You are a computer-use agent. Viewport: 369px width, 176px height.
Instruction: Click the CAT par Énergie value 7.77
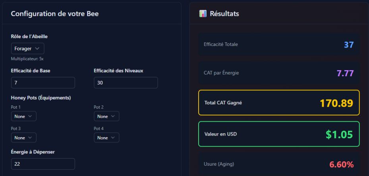tap(345, 73)
